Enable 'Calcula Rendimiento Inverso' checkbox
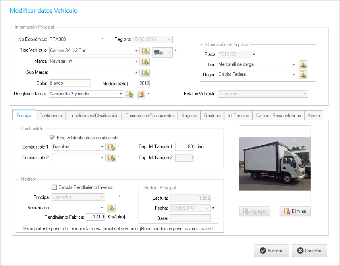Viewport: 340px width, 266px height. [x=54, y=187]
